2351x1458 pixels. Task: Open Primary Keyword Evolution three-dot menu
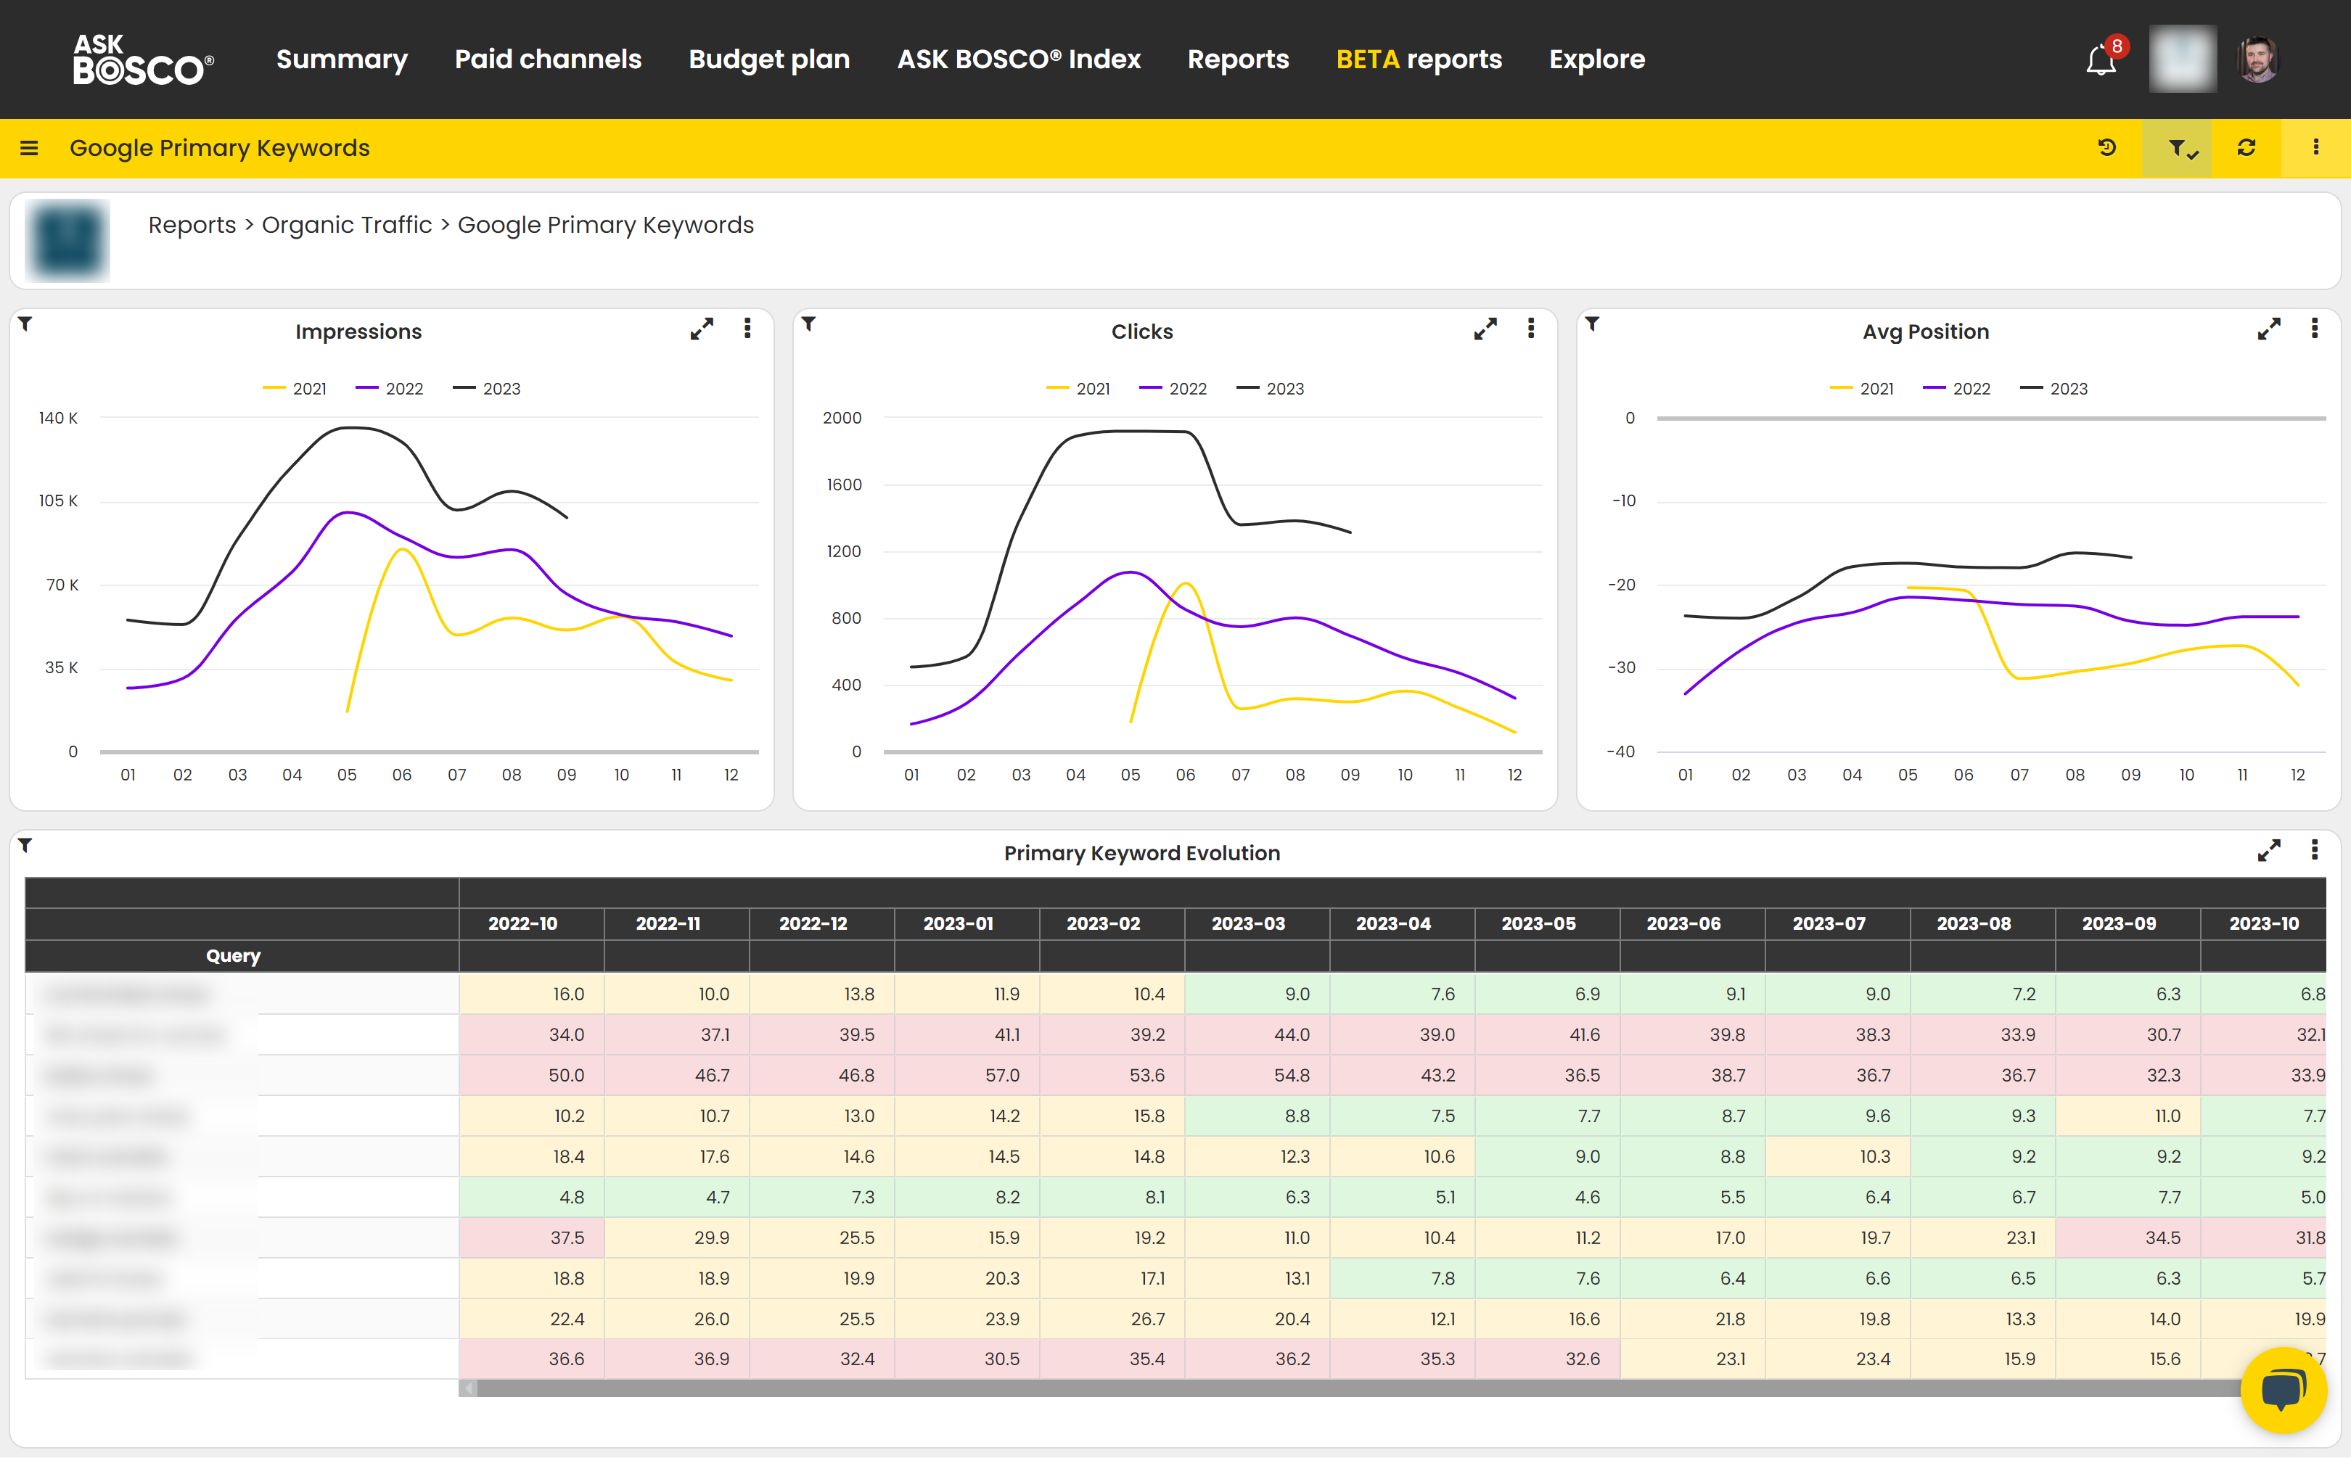tap(2314, 849)
